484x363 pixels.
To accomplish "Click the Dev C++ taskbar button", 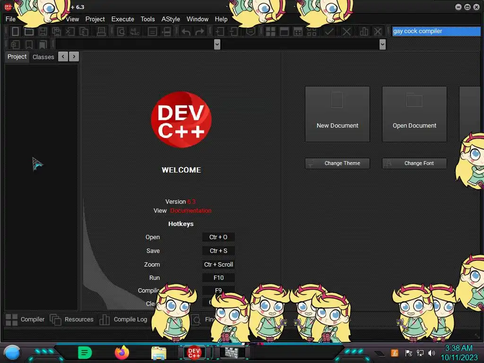I will (194, 353).
